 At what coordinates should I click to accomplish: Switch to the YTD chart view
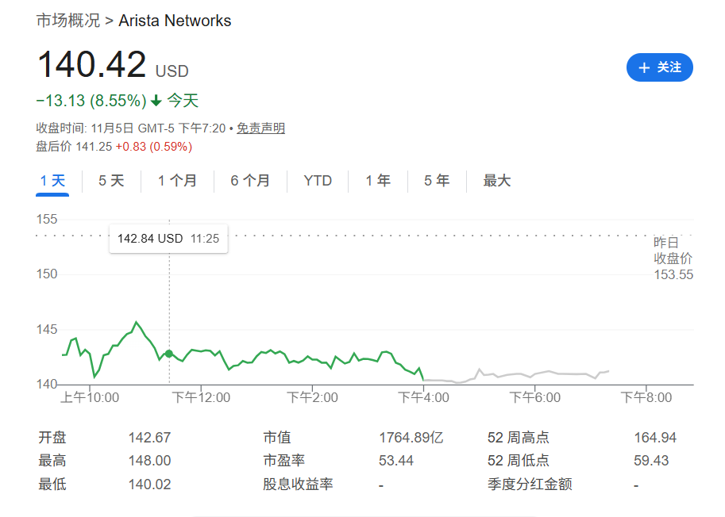(x=317, y=181)
